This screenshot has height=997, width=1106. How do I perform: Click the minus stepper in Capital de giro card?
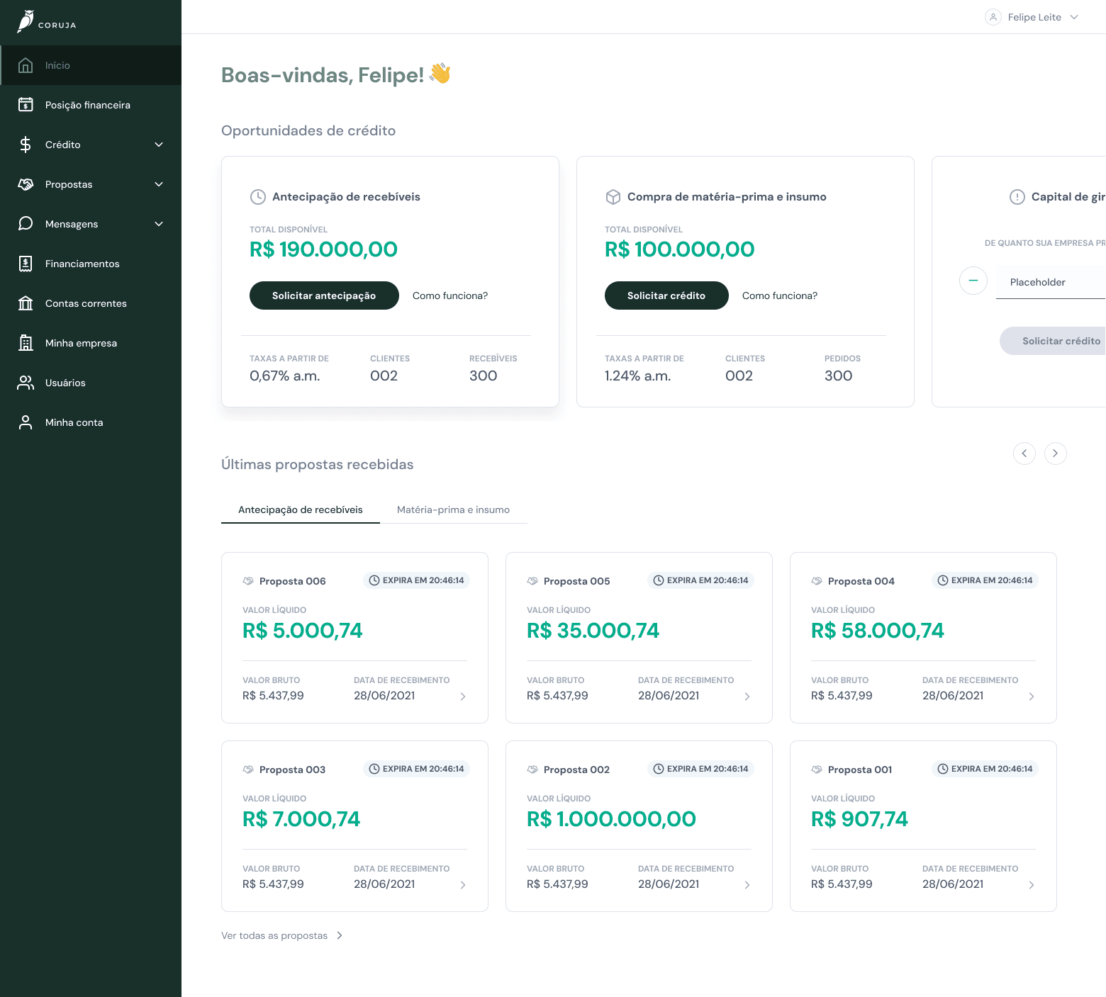973,281
